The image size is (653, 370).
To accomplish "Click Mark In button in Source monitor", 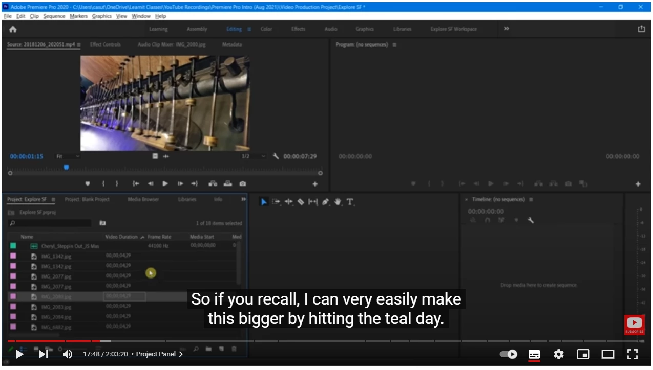I will click(x=103, y=183).
